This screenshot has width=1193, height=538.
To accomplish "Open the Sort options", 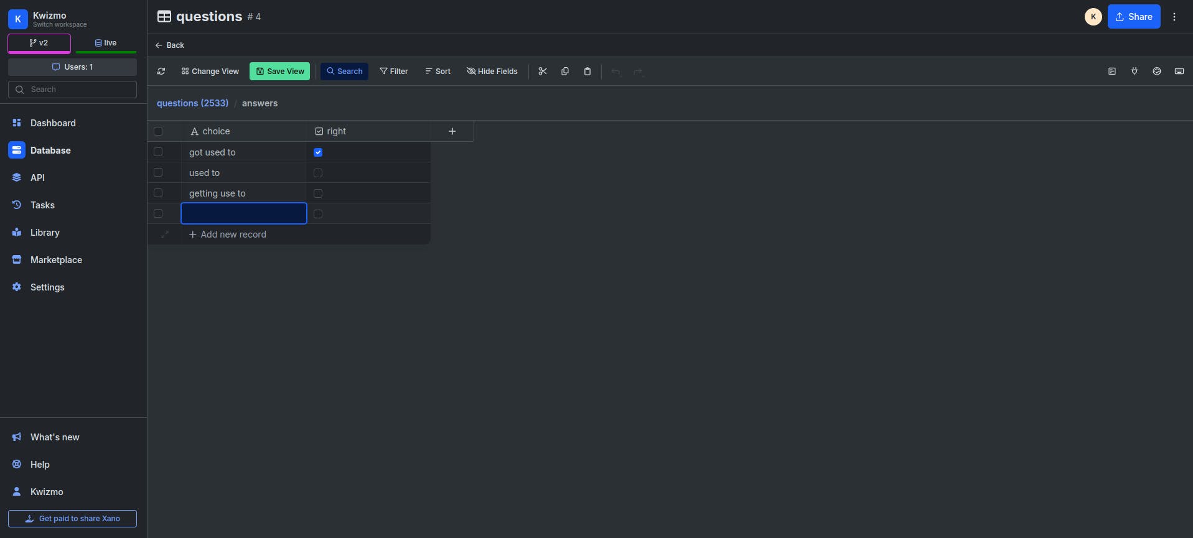I will click(x=438, y=72).
